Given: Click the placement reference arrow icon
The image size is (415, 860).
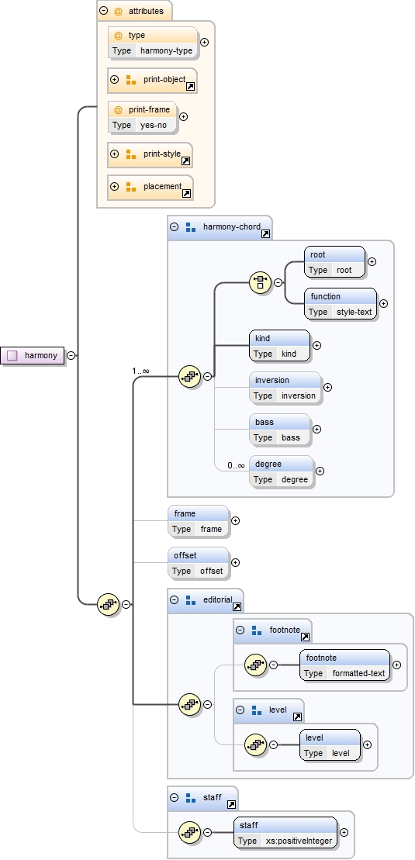Looking at the screenshot, I should click(187, 194).
